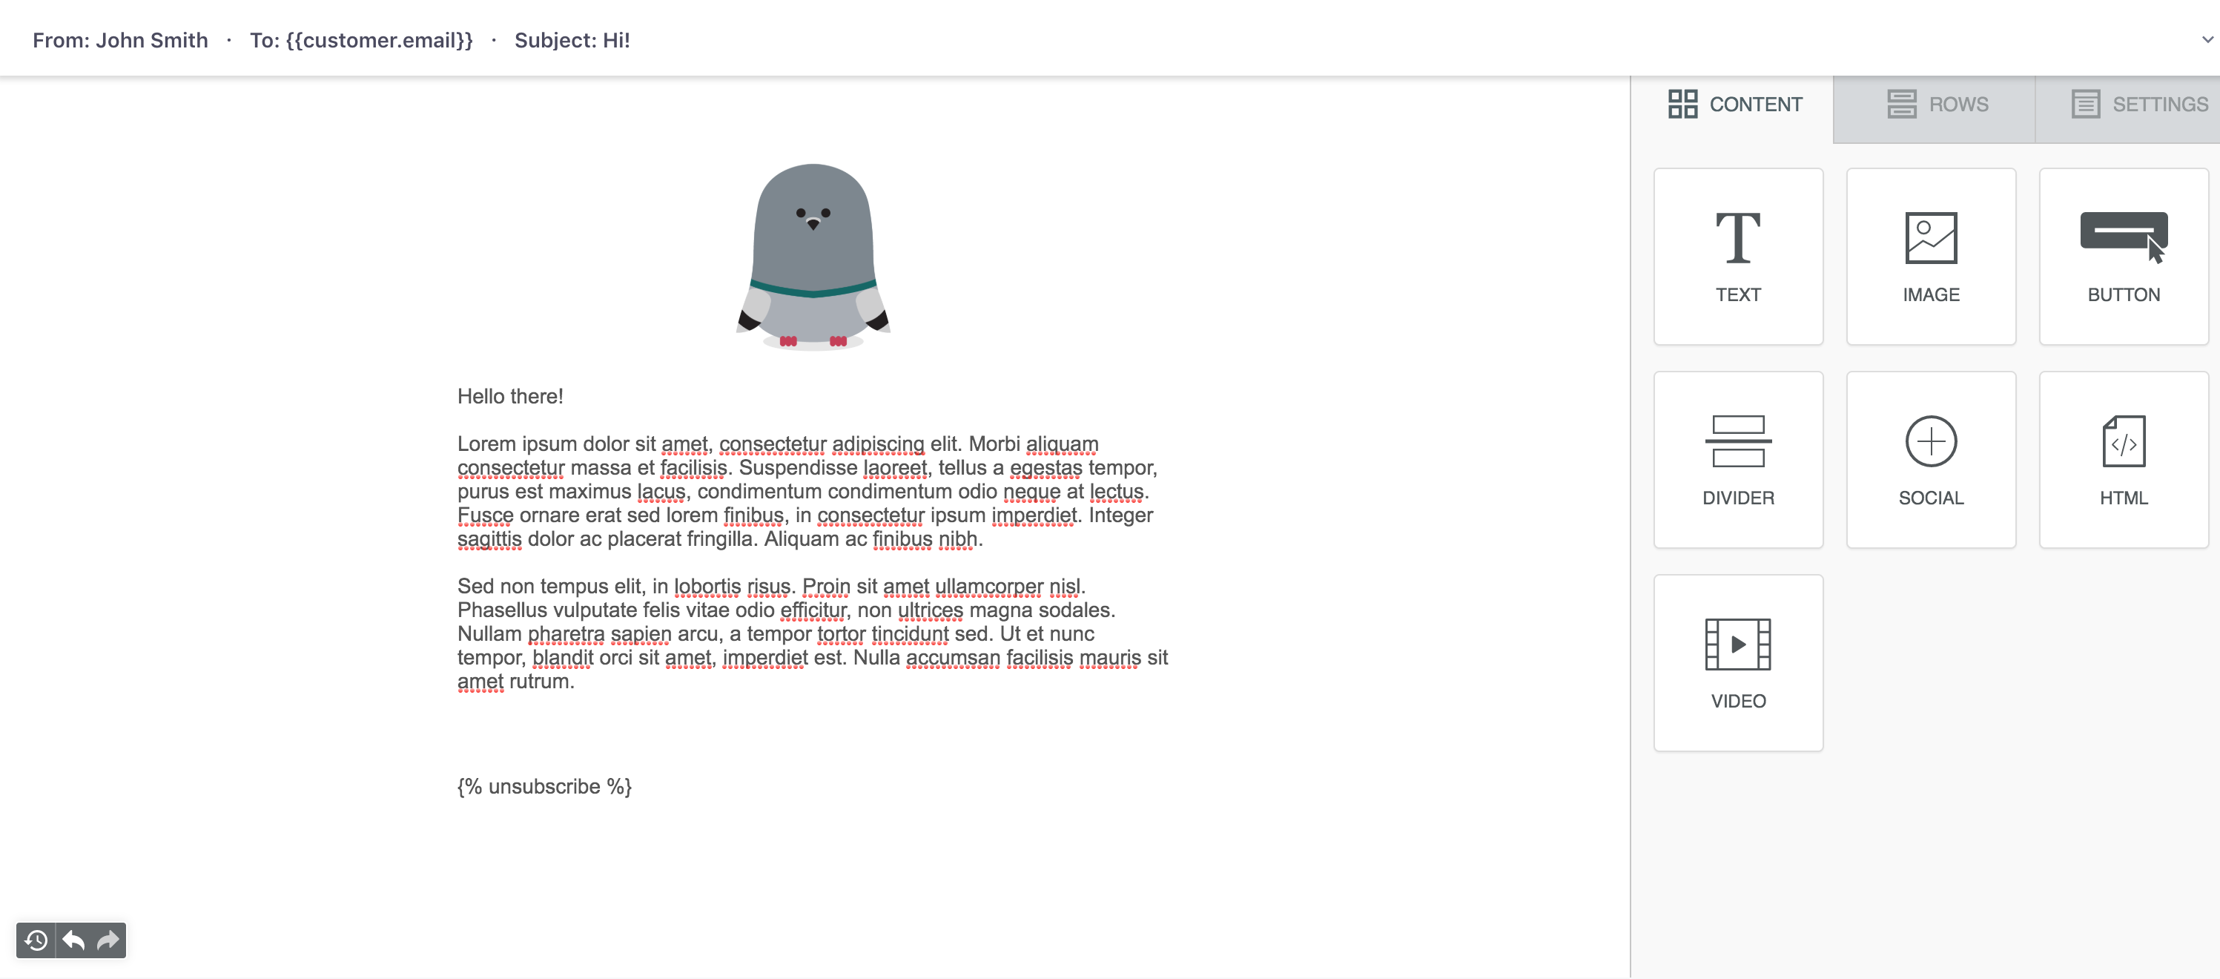Click the version history icon

click(x=37, y=940)
